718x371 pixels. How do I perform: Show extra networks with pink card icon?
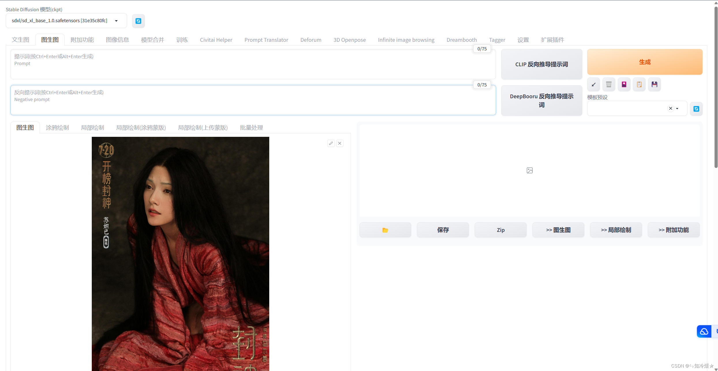point(624,84)
